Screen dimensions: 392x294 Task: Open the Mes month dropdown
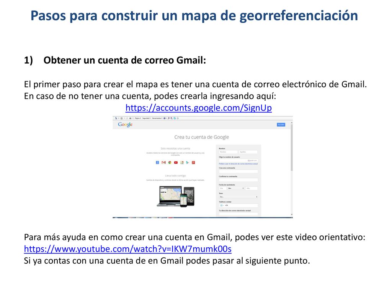pos(236,188)
